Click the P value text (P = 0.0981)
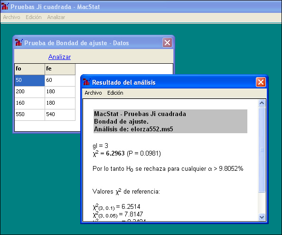 click(144, 153)
